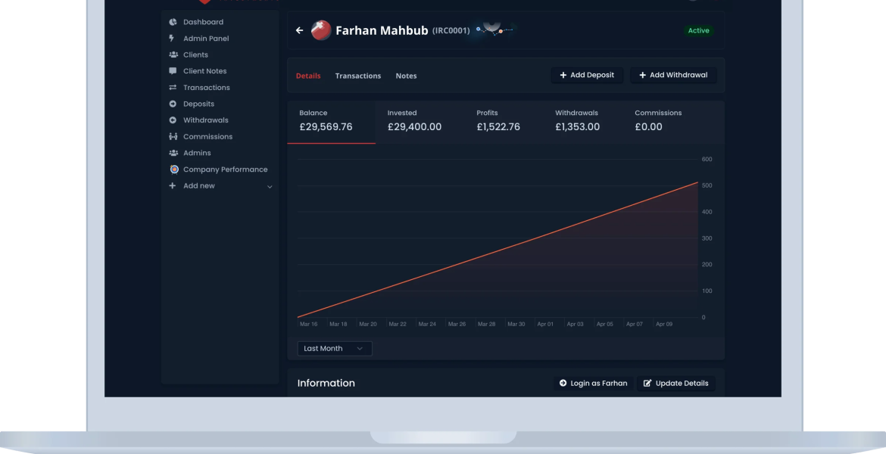Viewport: 886px width, 454px height.
Task: Open the Last Month period dropdown
Action: (334, 349)
